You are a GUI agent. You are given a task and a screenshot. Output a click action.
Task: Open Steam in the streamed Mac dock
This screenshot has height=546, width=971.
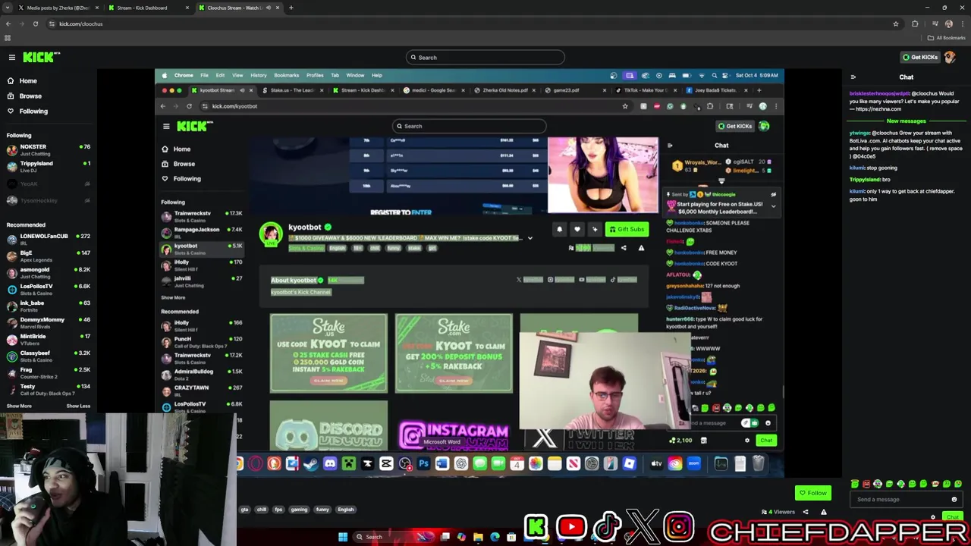(311, 463)
